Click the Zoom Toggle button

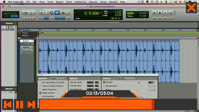pos(41,18)
